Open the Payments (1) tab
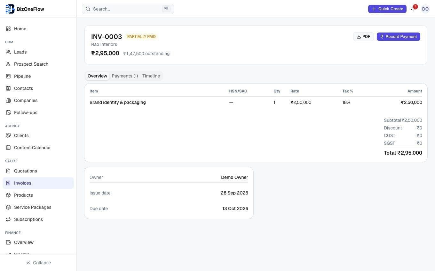Viewport: 435px width, 271px height. pyautogui.click(x=125, y=76)
